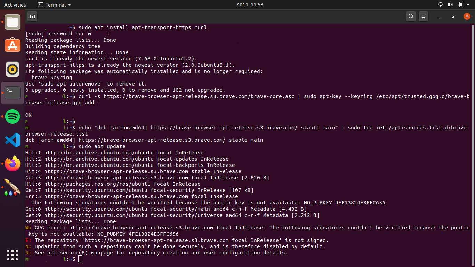Open the terminal hamburger menu

423,16
